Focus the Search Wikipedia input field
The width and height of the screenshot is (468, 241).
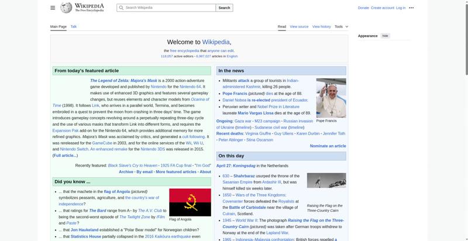166,8
